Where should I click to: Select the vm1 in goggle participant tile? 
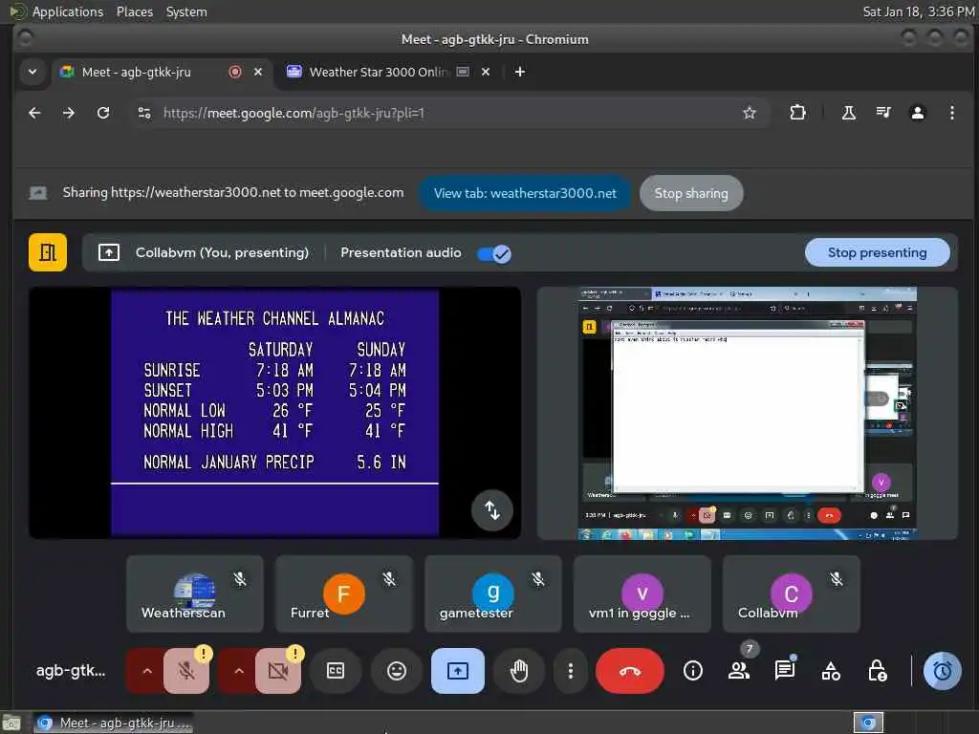click(642, 594)
